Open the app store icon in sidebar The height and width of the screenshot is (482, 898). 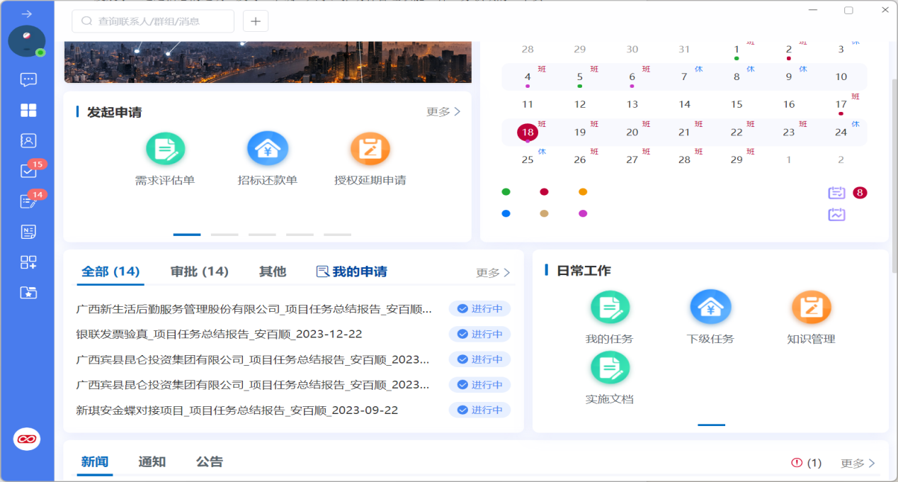[x=28, y=262]
